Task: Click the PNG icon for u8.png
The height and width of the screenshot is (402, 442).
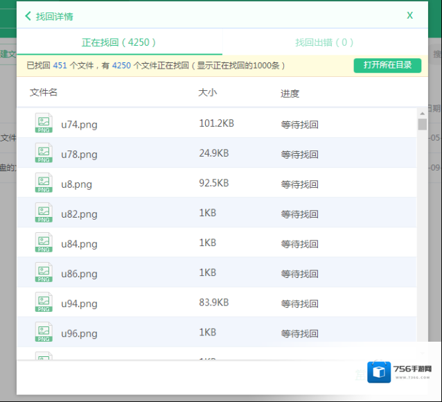Action: pos(44,183)
